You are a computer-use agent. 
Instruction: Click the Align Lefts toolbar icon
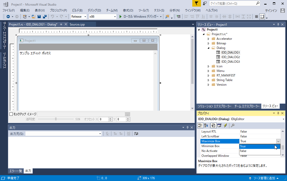point(186,17)
